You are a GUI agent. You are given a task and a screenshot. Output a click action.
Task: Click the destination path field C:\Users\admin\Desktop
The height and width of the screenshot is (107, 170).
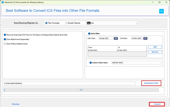70,83
